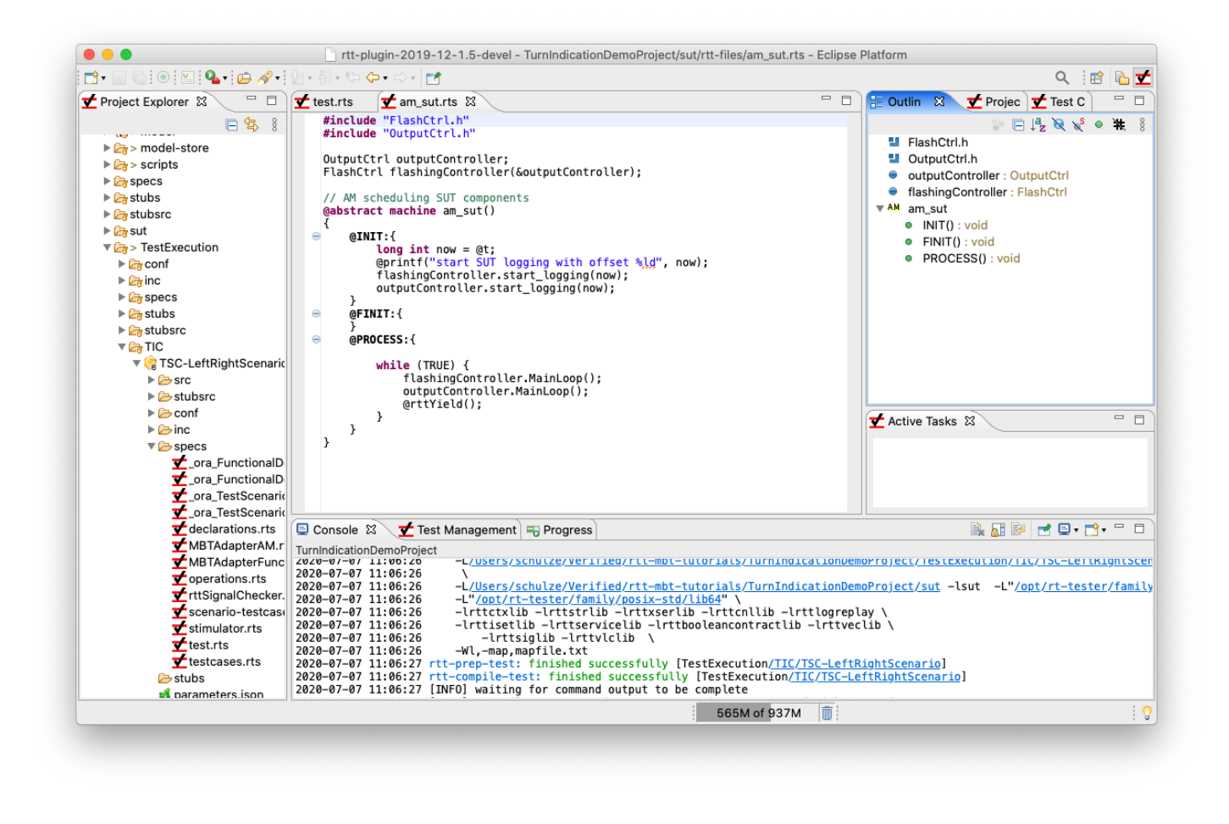1229x824 pixels.
Task: Toggle alphabetical sort in Outline
Action: (x=1038, y=124)
